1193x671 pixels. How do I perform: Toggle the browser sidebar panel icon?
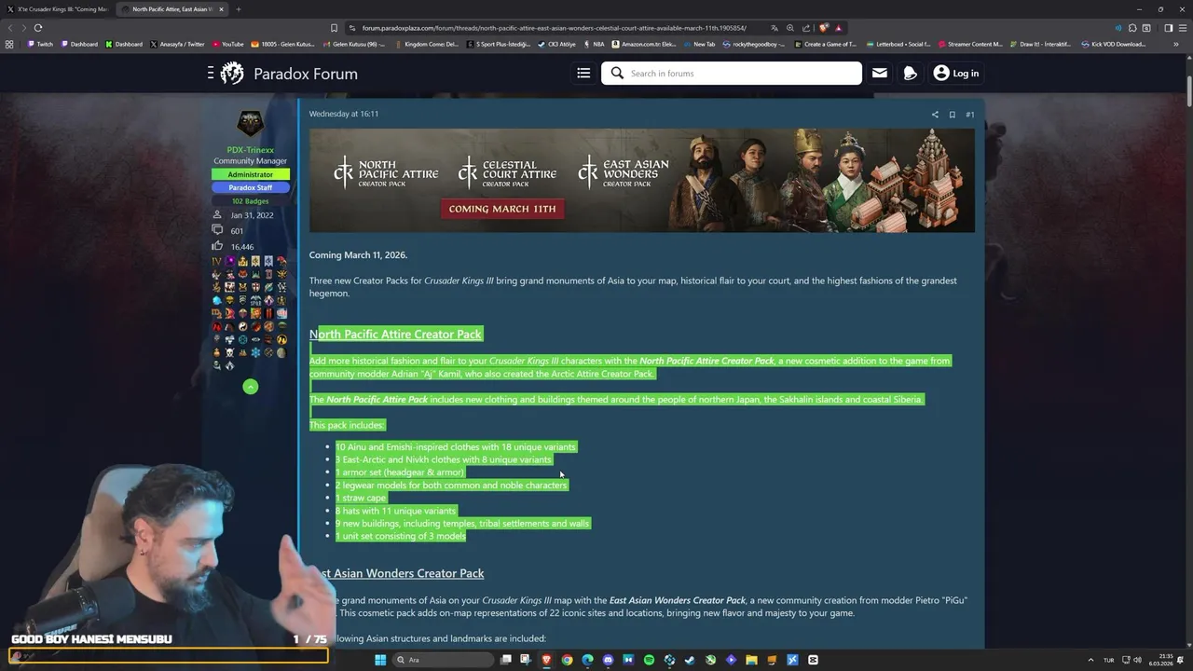coord(1168,28)
